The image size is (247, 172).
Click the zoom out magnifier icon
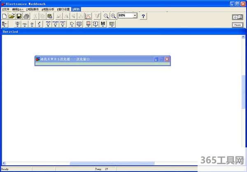(x=106, y=16)
